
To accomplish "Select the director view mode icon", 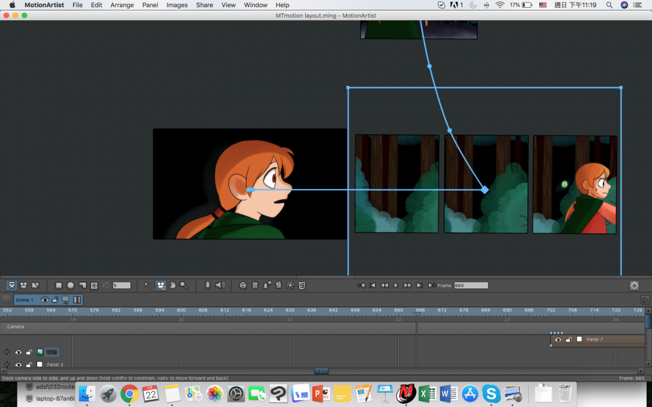I will [x=12, y=285].
